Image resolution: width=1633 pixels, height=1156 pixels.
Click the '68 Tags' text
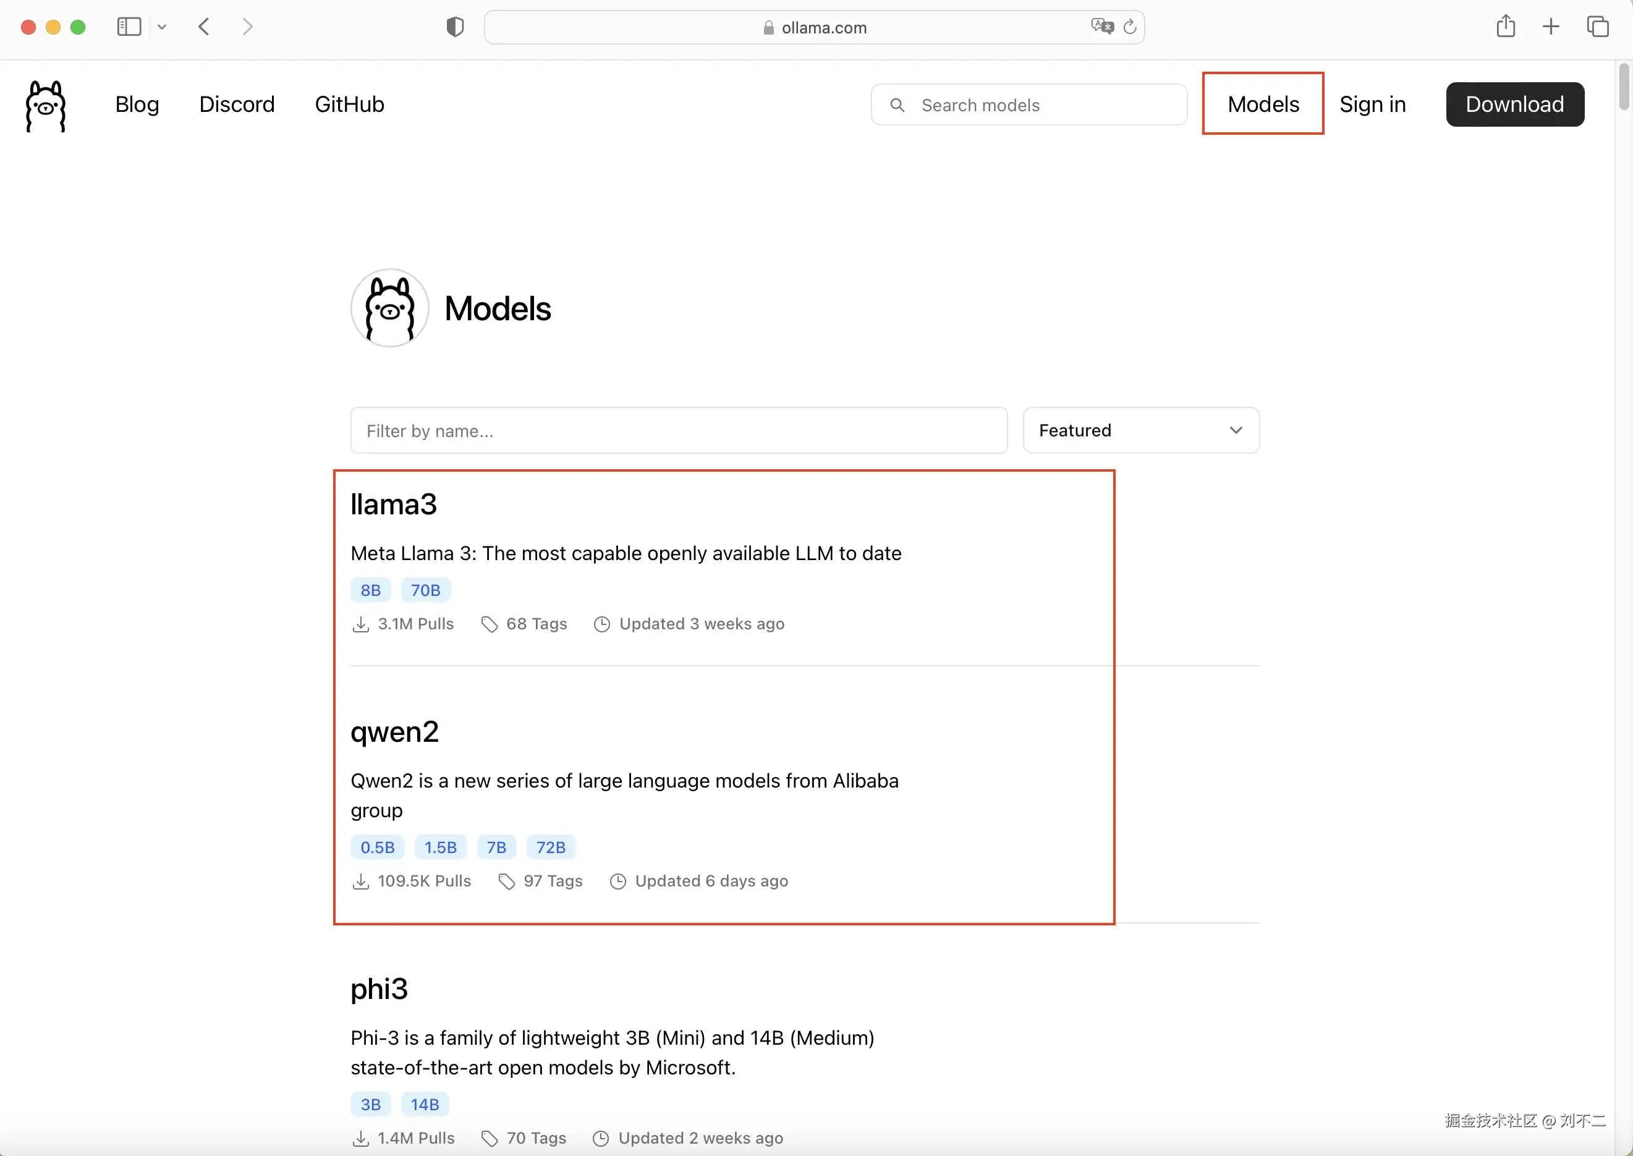[x=537, y=624]
